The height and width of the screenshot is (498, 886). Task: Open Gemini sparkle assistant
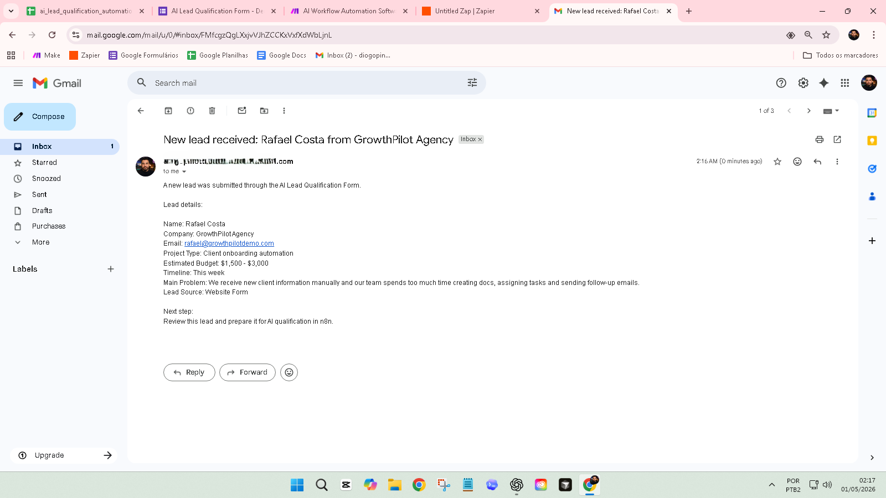tap(824, 83)
